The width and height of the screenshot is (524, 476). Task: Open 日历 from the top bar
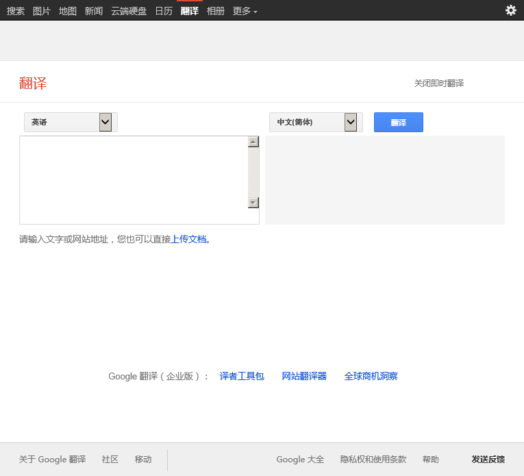tap(164, 11)
